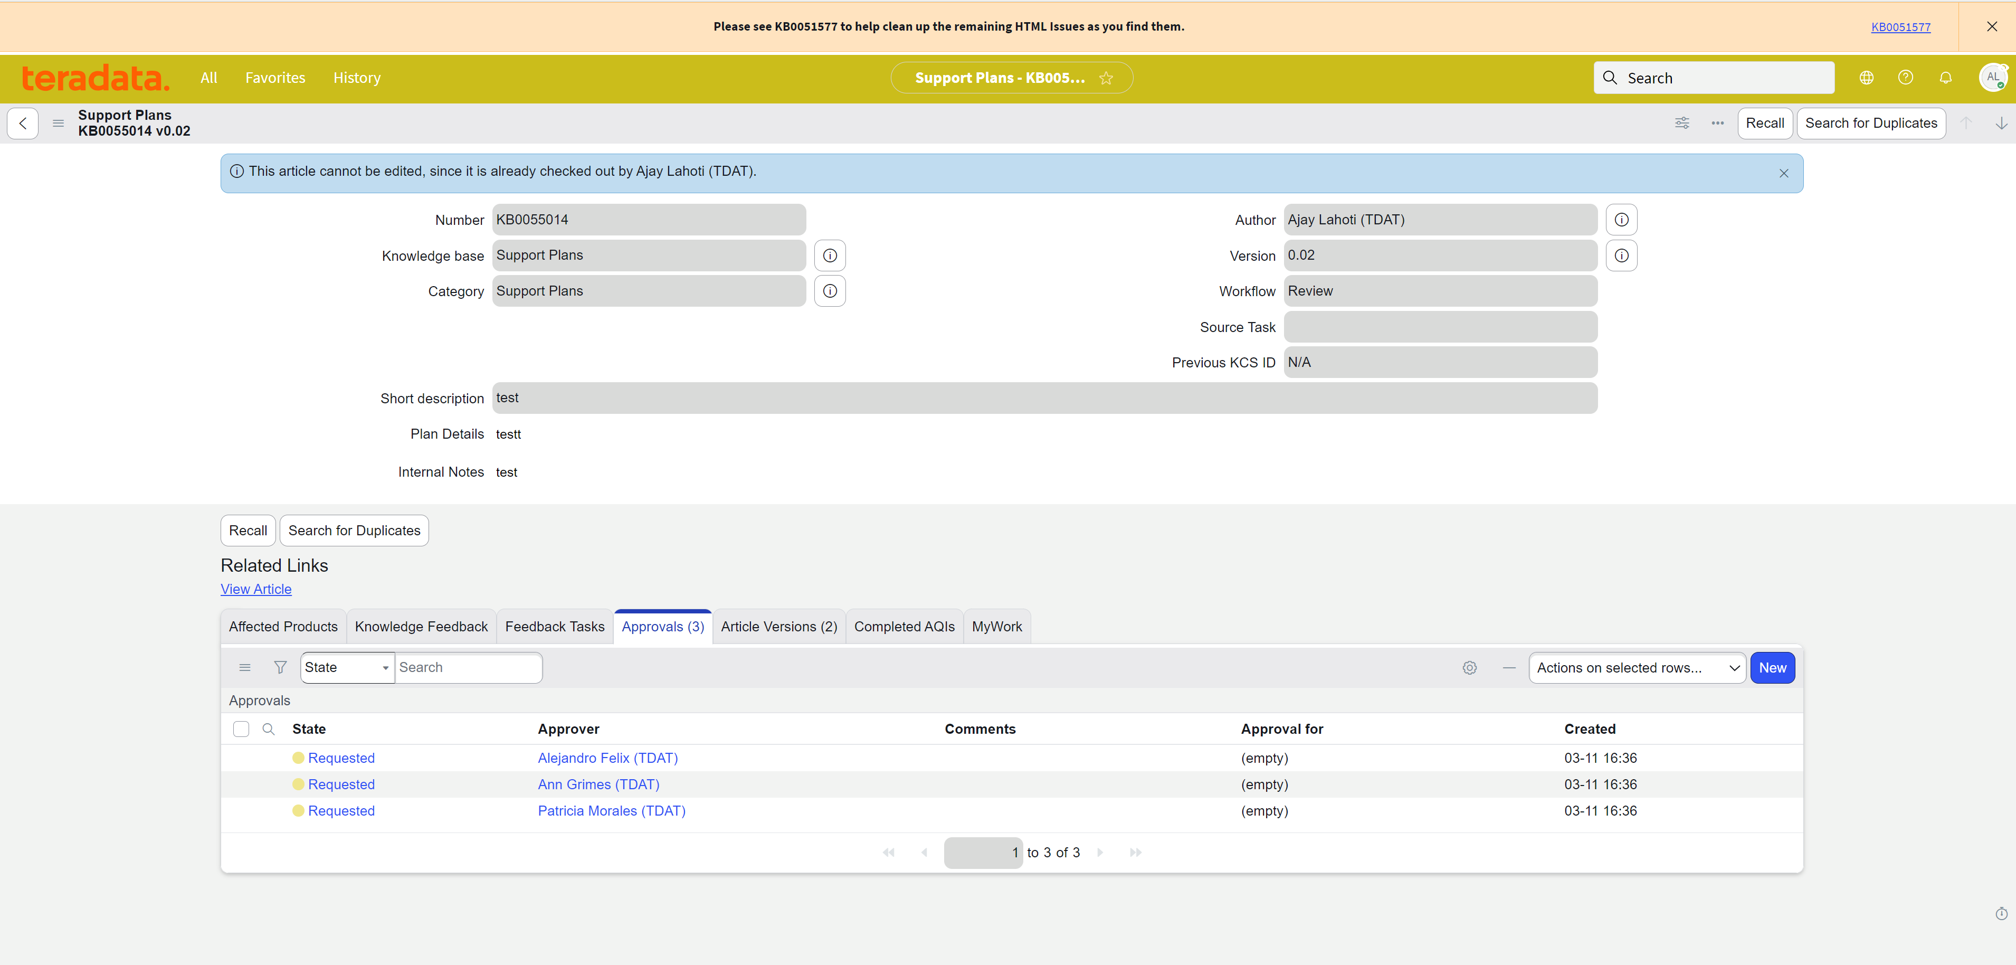
Task: Go to next page of Approvals
Action: [x=1100, y=853]
